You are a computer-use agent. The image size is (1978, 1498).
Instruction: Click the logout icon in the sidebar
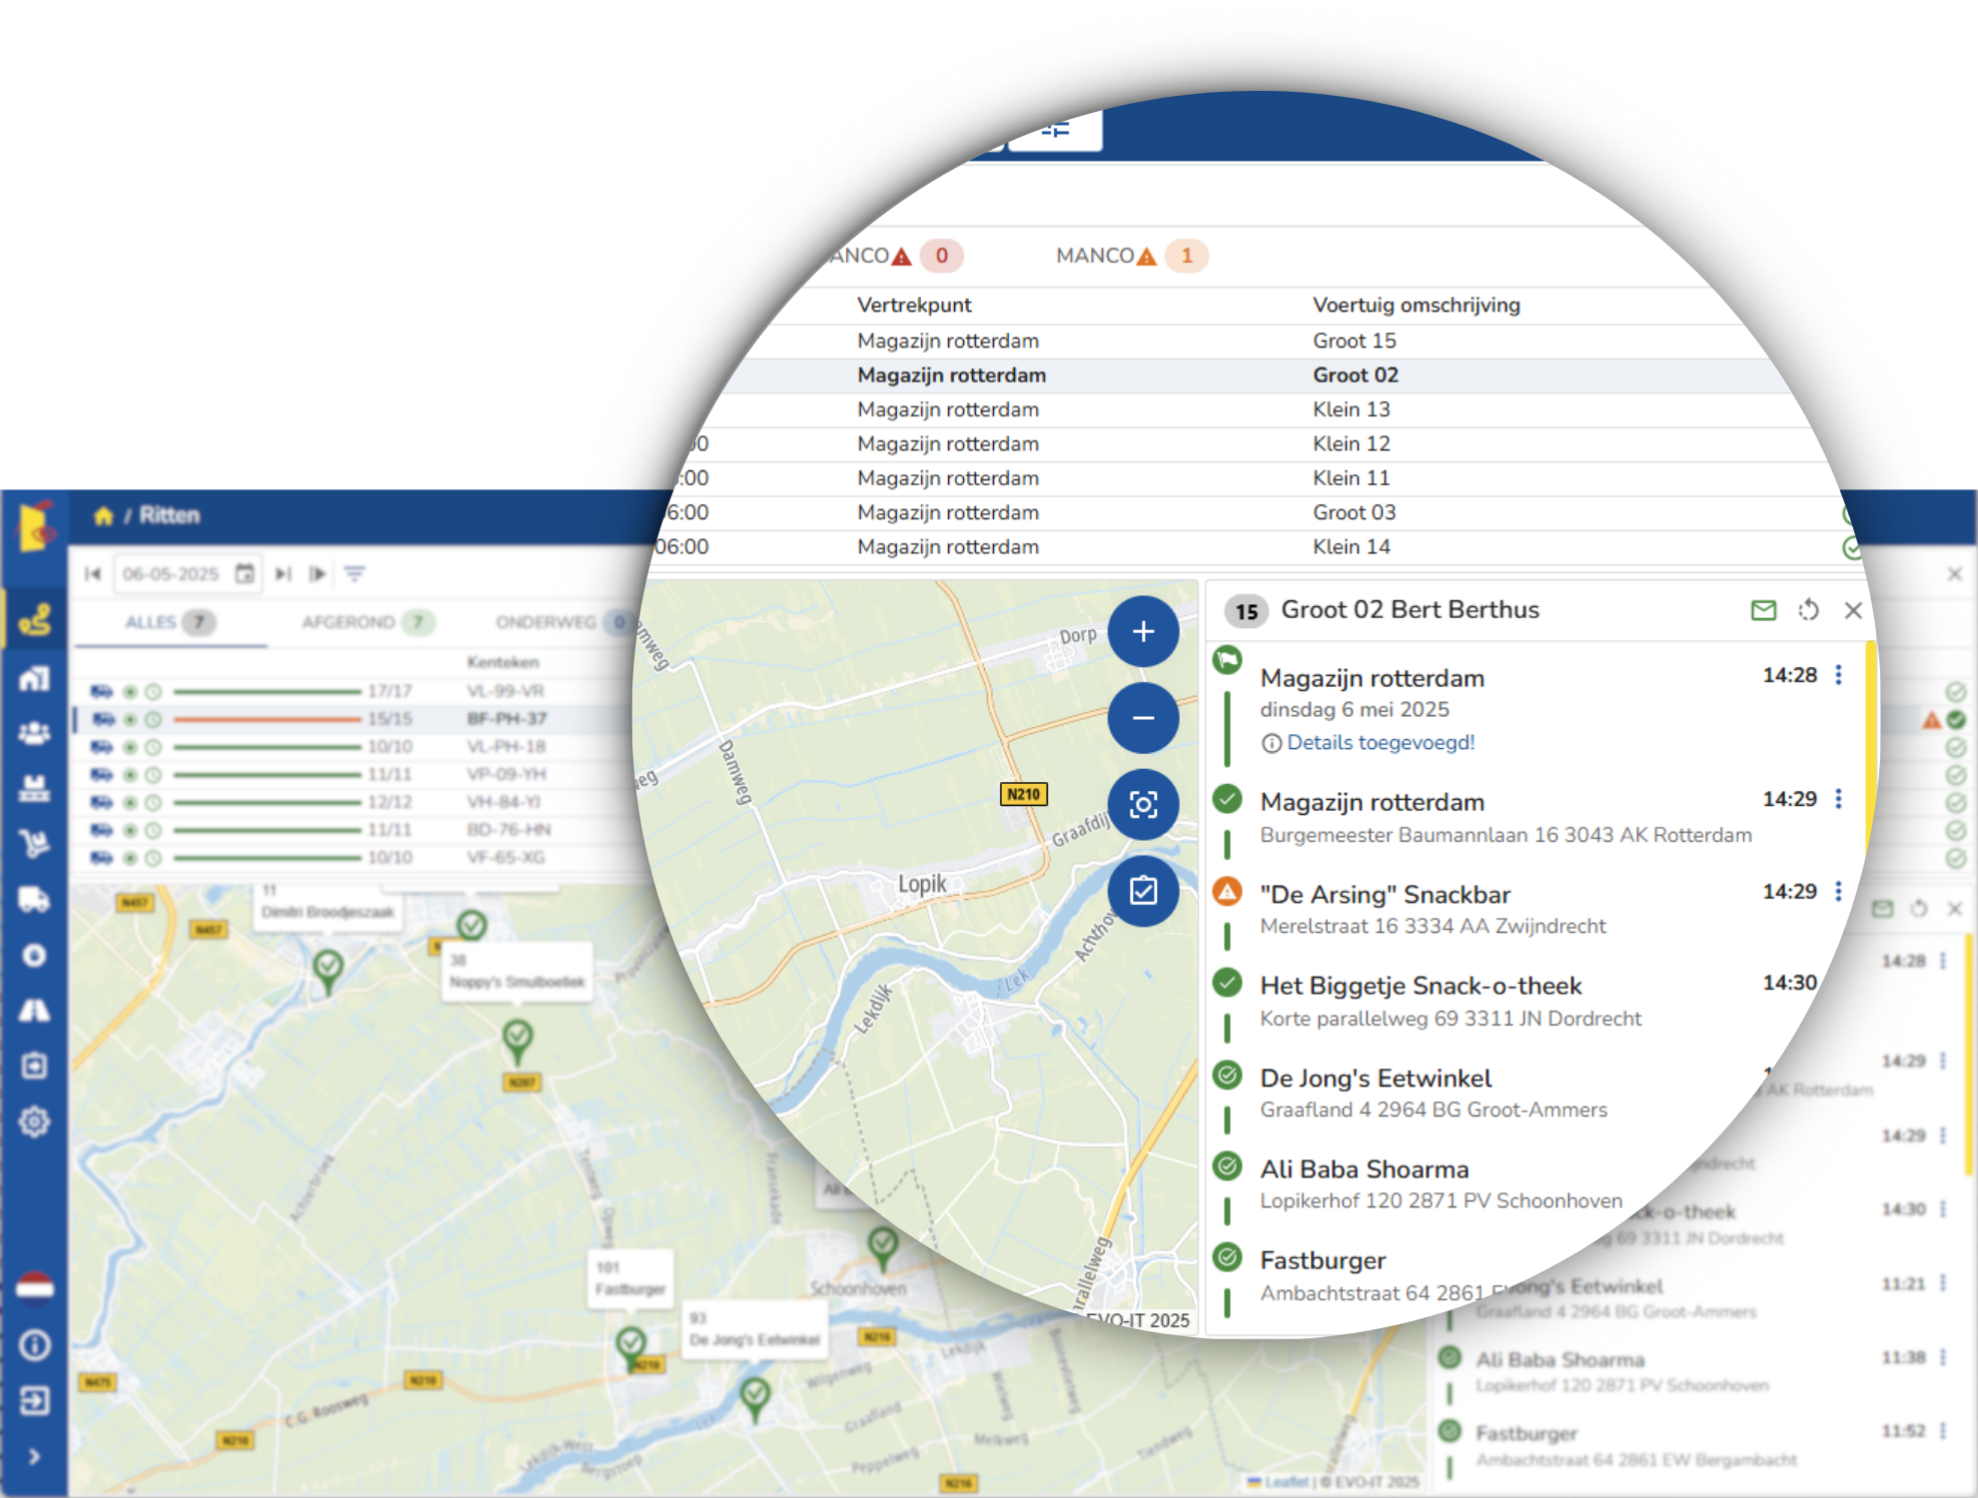(35, 1401)
